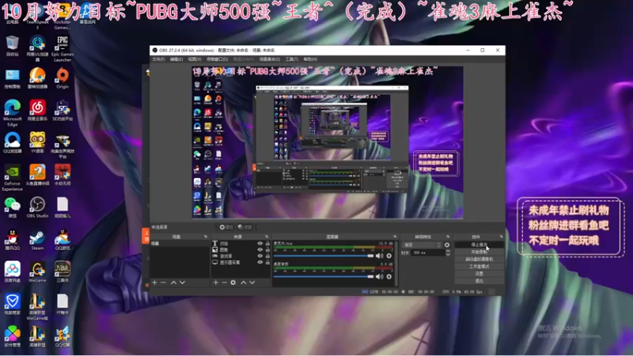The width and height of the screenshot is (633, 356).
Task: Select the WeChat desktop icon
Action: tap(13, 207)
